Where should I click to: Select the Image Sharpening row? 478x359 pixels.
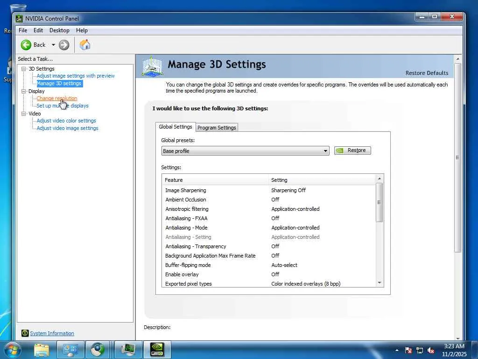(x=269, y=190)
